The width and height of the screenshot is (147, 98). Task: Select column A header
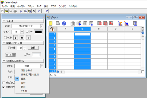coord(66,29)
